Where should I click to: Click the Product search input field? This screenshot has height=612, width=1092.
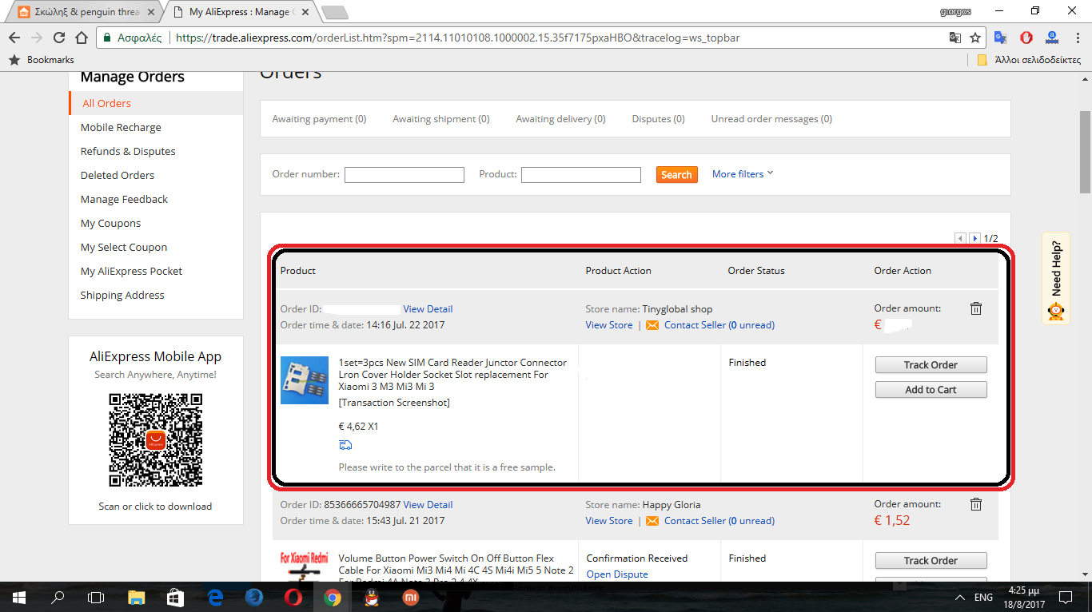pyautogui.click(x=581, y=174)
